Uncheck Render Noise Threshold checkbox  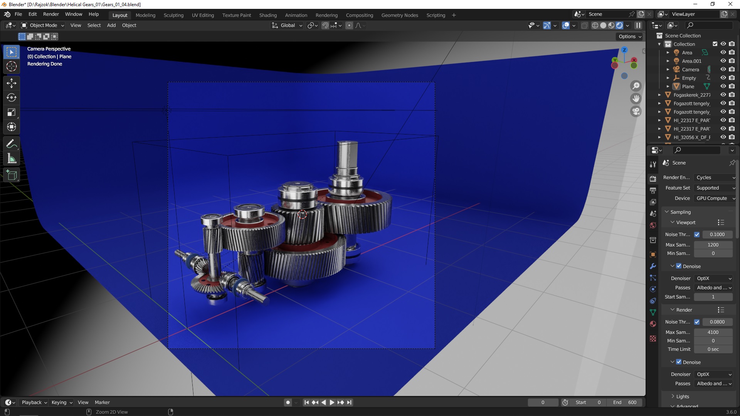click(x=697, y=322)
